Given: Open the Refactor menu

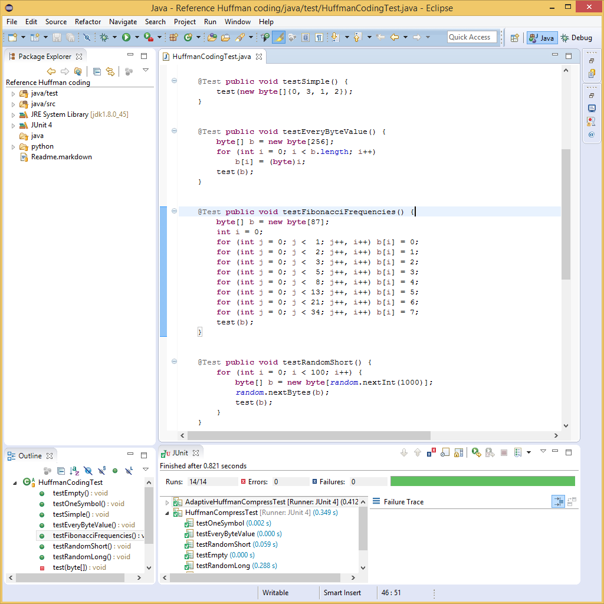Looking at the screenshot, I should click(x=88, y=22).
